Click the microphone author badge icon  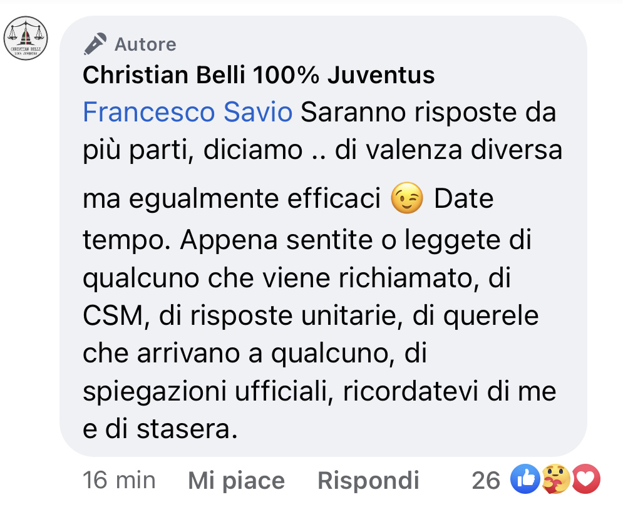[95, 44]
